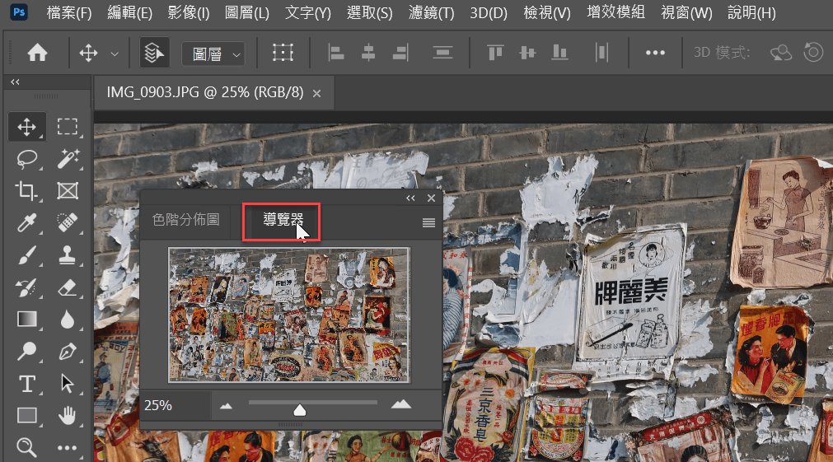Select the Blur tool
This screenshot has width=833, height=462.
(68, 320)
